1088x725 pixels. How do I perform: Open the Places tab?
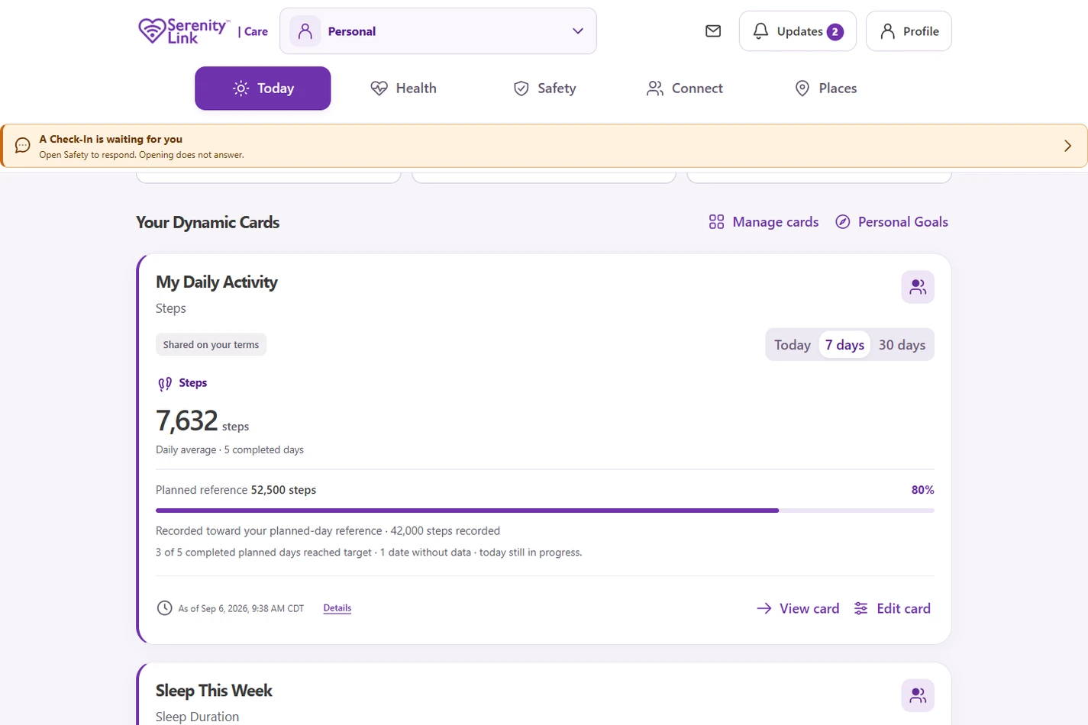(825, 89)
